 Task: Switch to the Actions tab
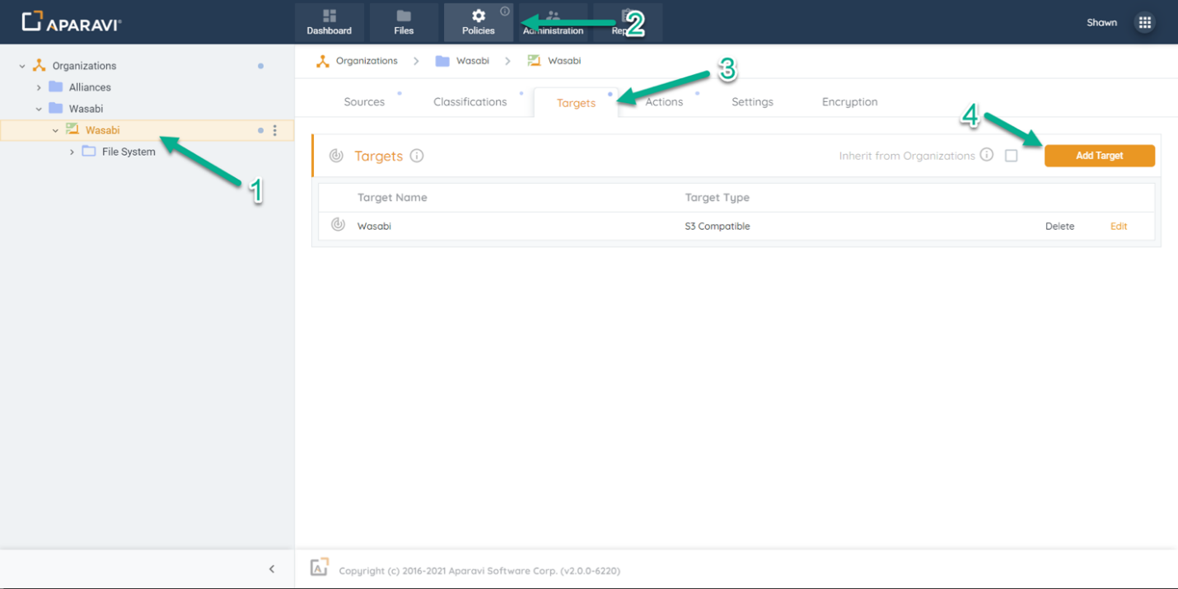(664, 102)
